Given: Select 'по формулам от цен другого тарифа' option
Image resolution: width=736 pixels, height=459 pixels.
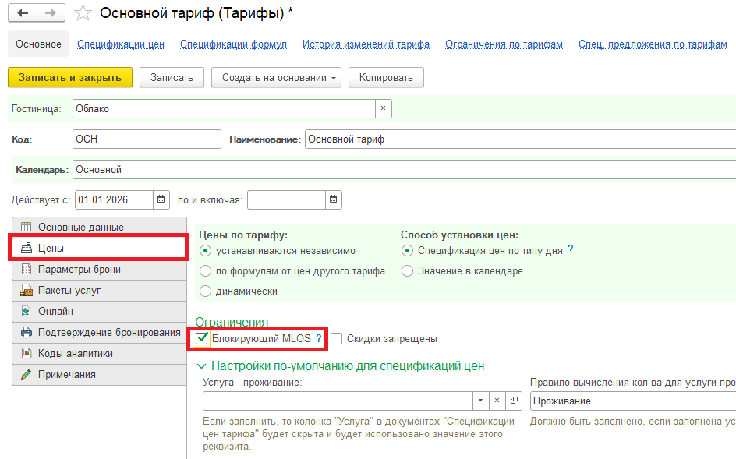Looking at the screenshot, I should pos(206,270).
